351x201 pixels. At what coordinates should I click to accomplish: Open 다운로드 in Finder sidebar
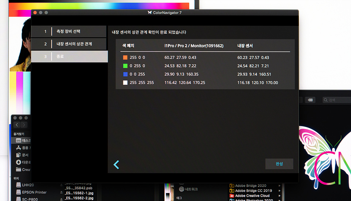coord(23,162)
